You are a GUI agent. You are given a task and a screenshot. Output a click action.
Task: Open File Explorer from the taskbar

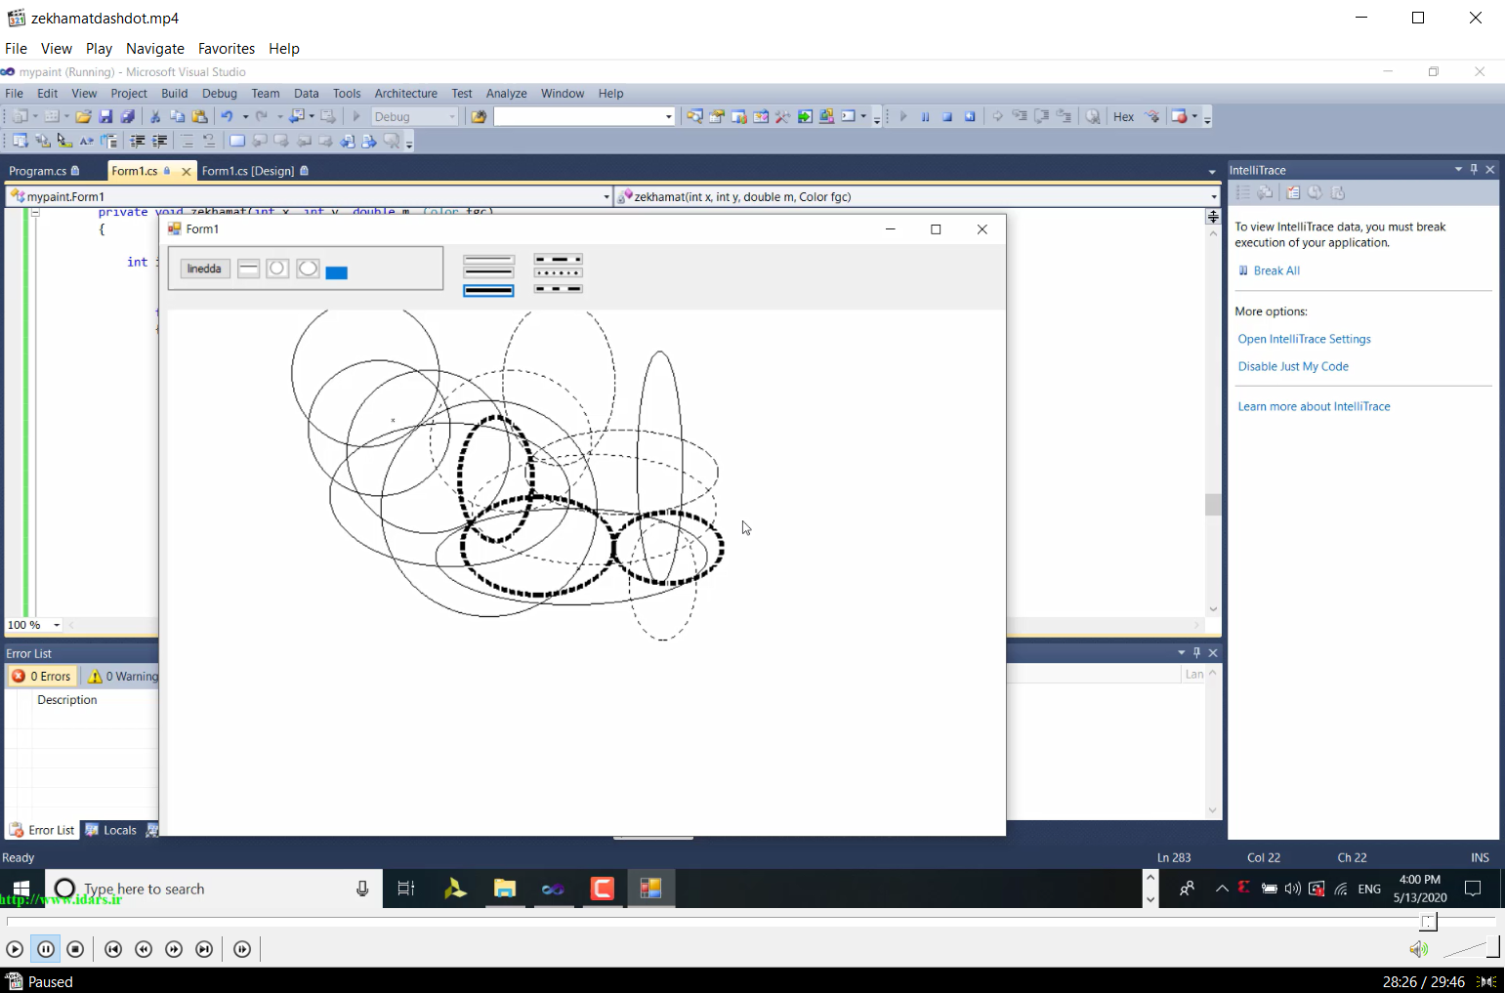click(x=504, y=889)
